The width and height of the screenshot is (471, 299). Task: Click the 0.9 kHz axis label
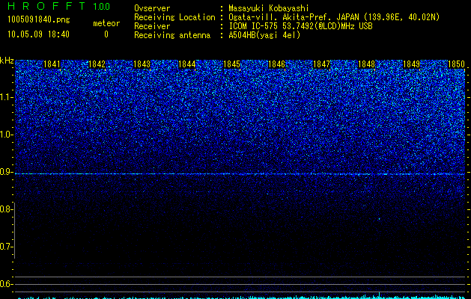click(6, 172)
